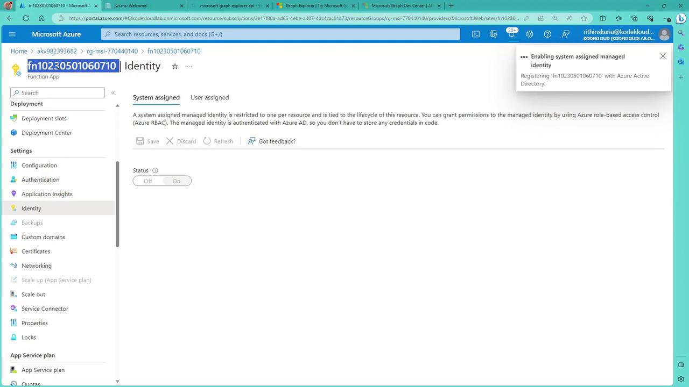
Task: Open the Azure portal hamburger menu
Action: point(12,34)
